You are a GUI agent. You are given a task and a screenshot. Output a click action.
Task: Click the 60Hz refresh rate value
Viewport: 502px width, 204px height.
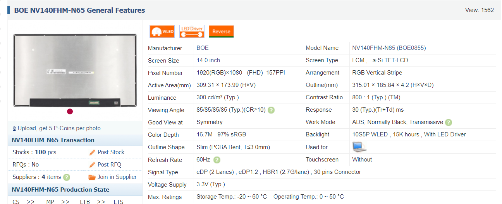click(203, 160)
